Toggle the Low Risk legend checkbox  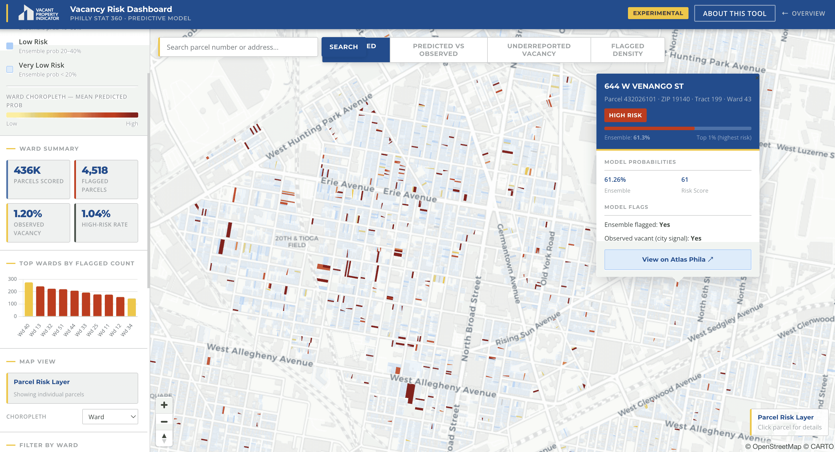(10, 46)
